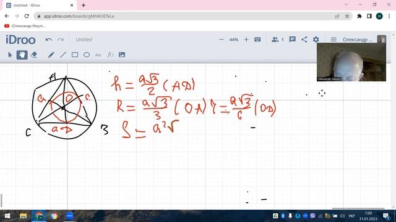Click the video thumbnail of Oleksandr
This screenshot has width=396, height=222.
tap(351, 62)
